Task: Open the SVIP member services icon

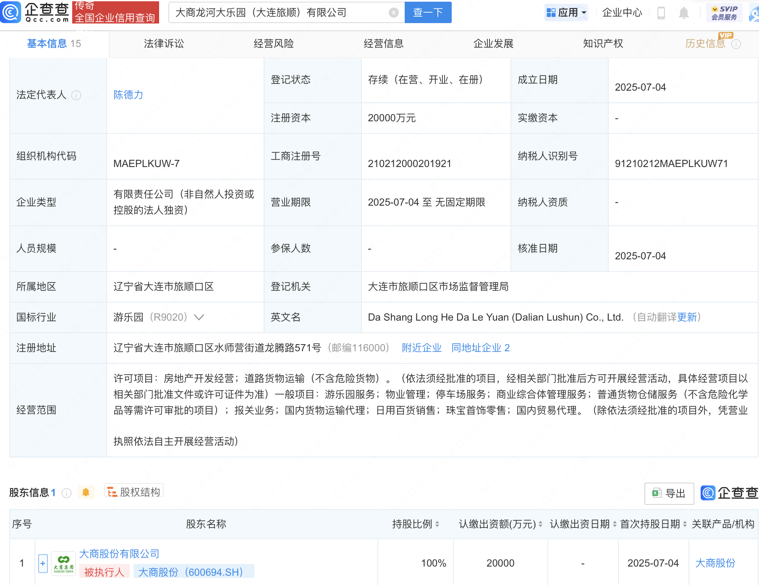Action: coord(724,13)
